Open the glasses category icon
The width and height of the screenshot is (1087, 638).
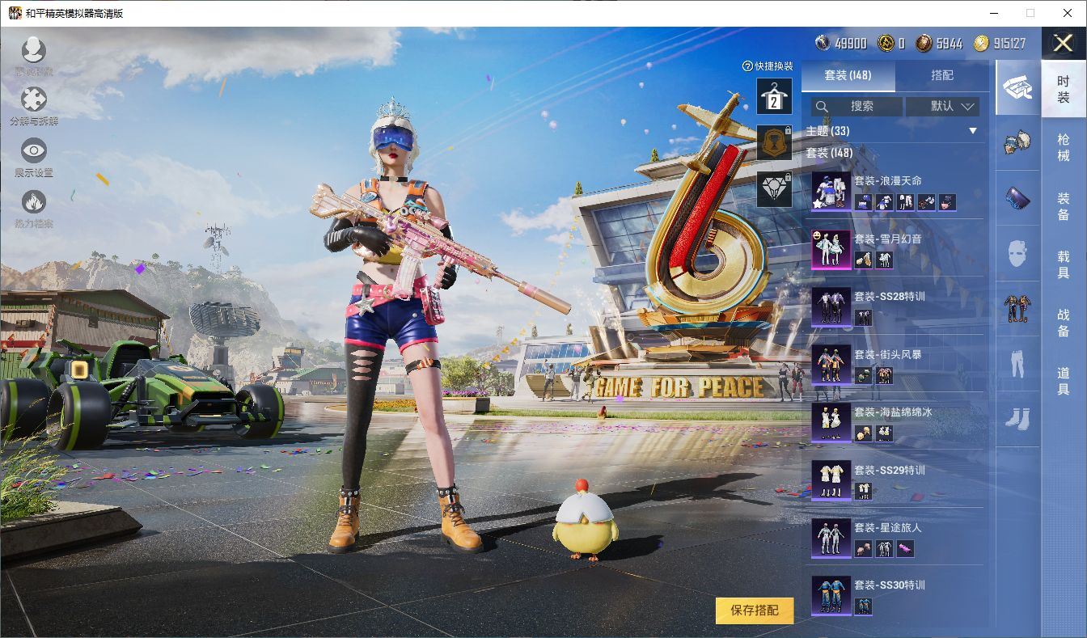[x=1017, y=197]
